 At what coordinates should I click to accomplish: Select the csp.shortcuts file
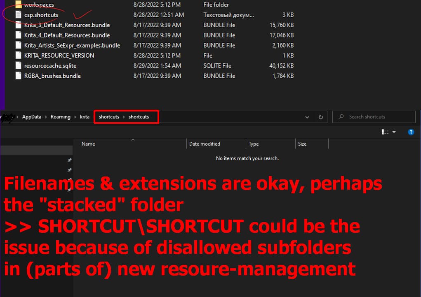click(41, 15)
